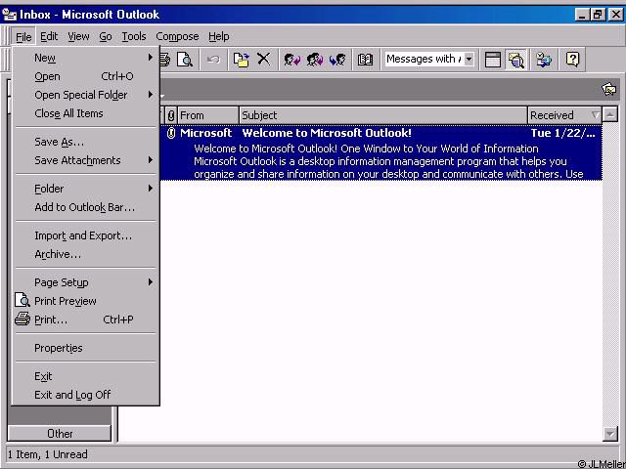Choose Open from the File menu
Image resolution: width=626 pixels, height=469 pixels.
pos(85,76)
